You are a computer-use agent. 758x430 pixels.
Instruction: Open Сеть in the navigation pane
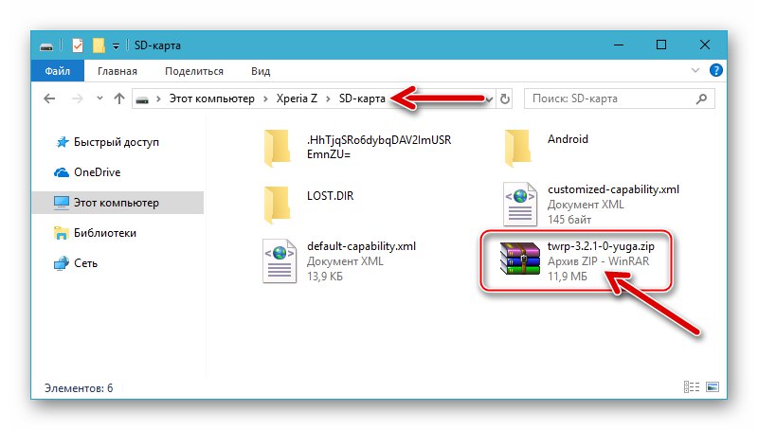[x=76, y=263]
